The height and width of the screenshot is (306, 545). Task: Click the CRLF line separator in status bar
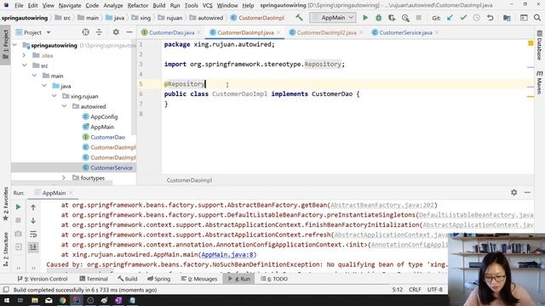(415, 289)
